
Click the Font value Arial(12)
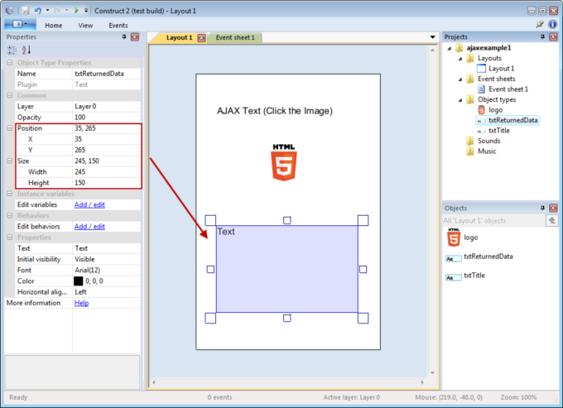[107, 270]
